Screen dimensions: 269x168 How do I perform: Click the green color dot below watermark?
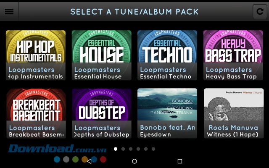[76, 160]
